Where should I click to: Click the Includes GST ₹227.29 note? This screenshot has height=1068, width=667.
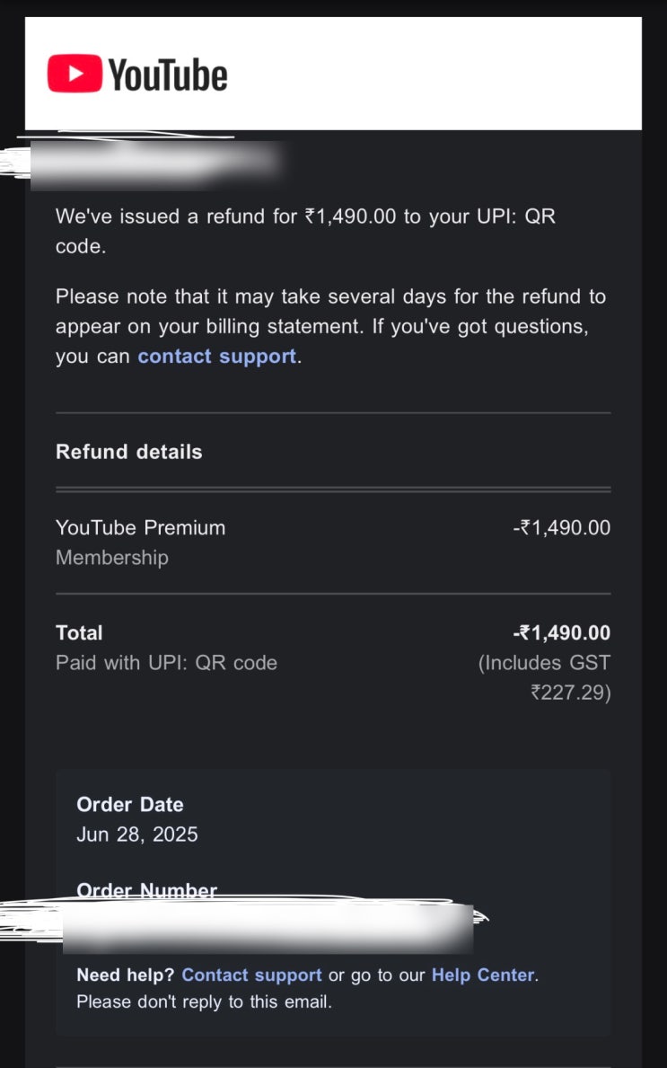coord(545,677)
